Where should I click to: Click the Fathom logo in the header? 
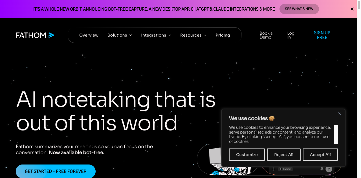coord(35,35)
